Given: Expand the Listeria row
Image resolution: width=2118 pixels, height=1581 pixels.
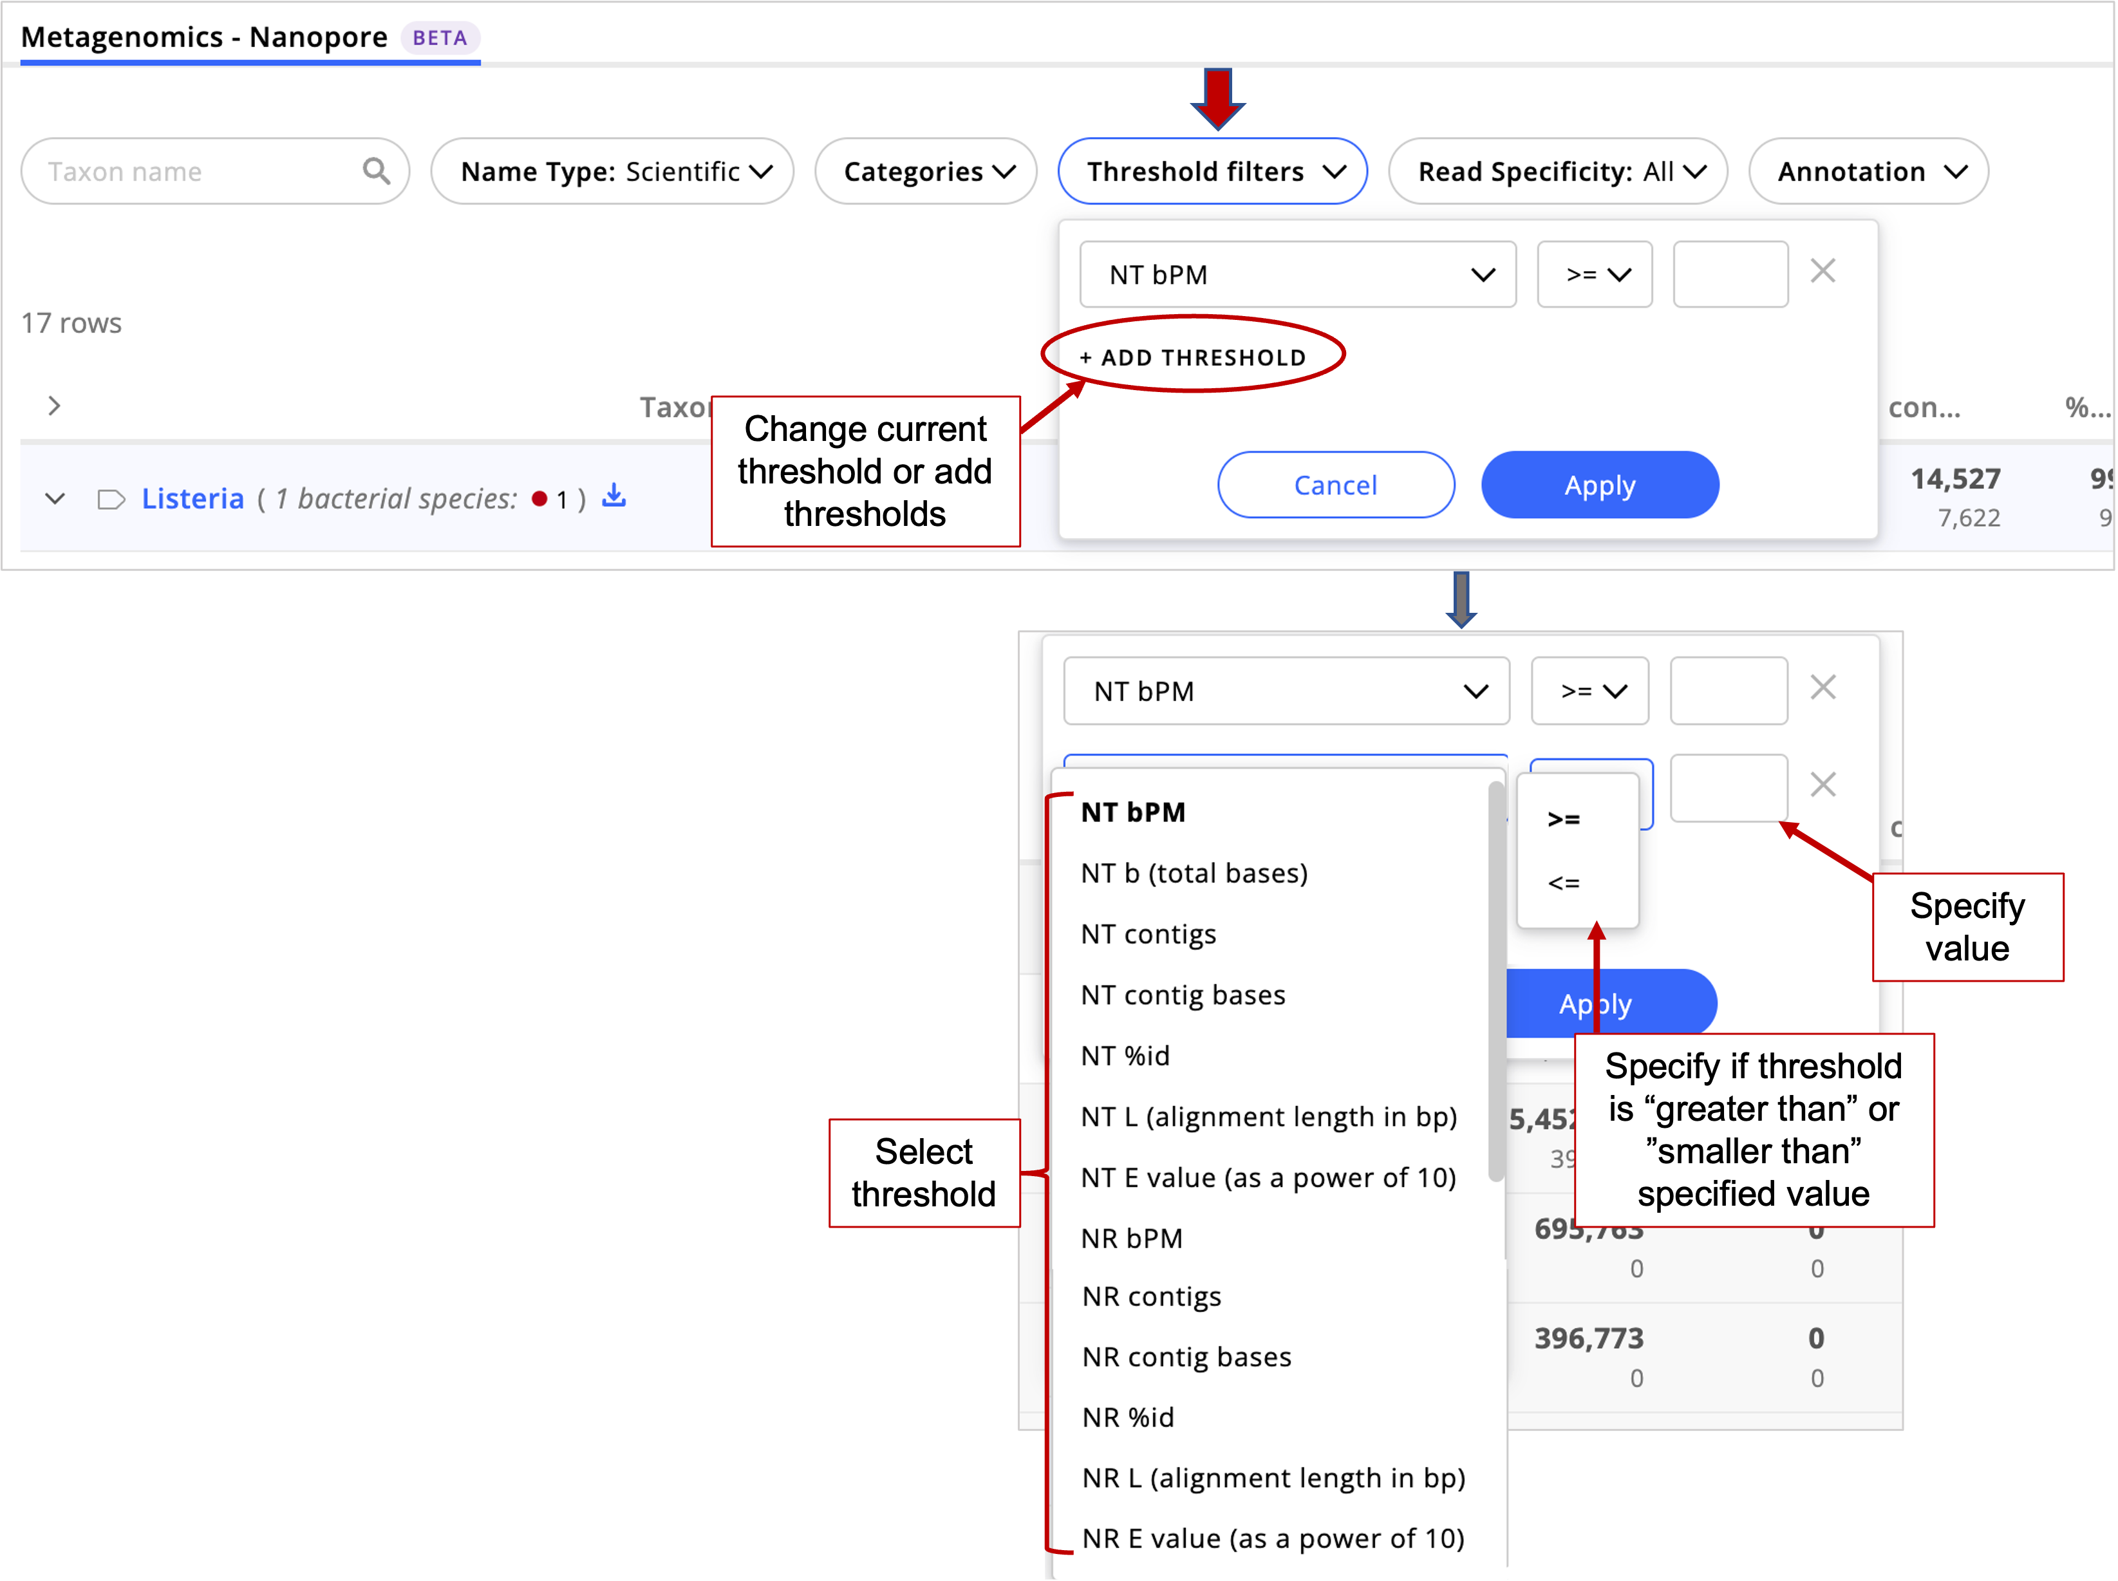Looking at the screenshot, I should tap(55, 498).
